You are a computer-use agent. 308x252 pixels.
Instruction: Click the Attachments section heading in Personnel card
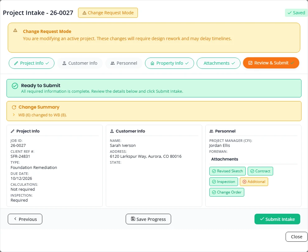point(225,159)
